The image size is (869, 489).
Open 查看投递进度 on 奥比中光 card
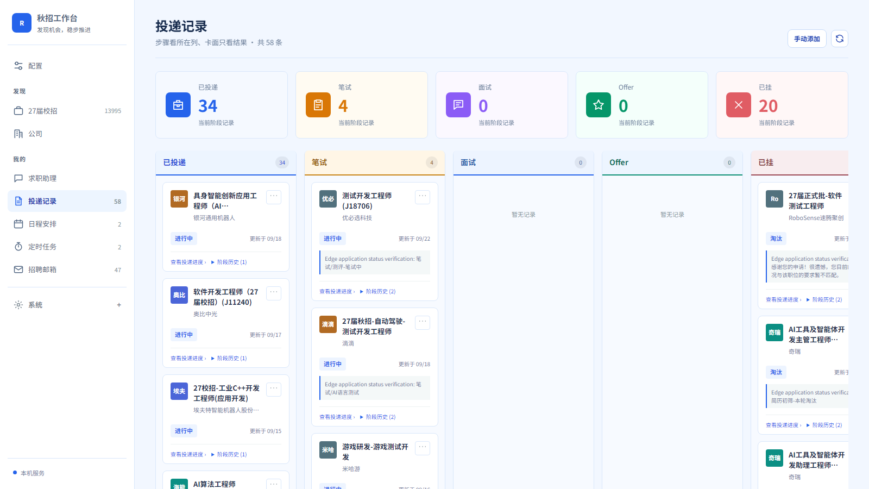[188, 358]
